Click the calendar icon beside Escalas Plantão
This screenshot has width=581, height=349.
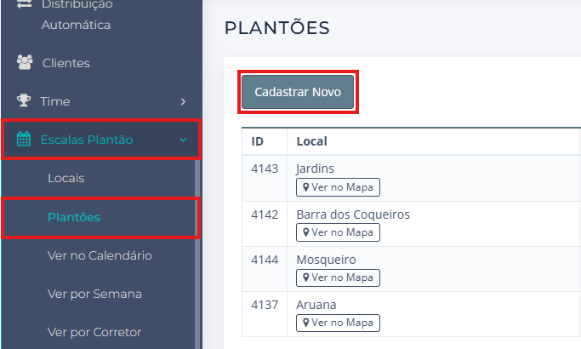[x=25, y=140]
